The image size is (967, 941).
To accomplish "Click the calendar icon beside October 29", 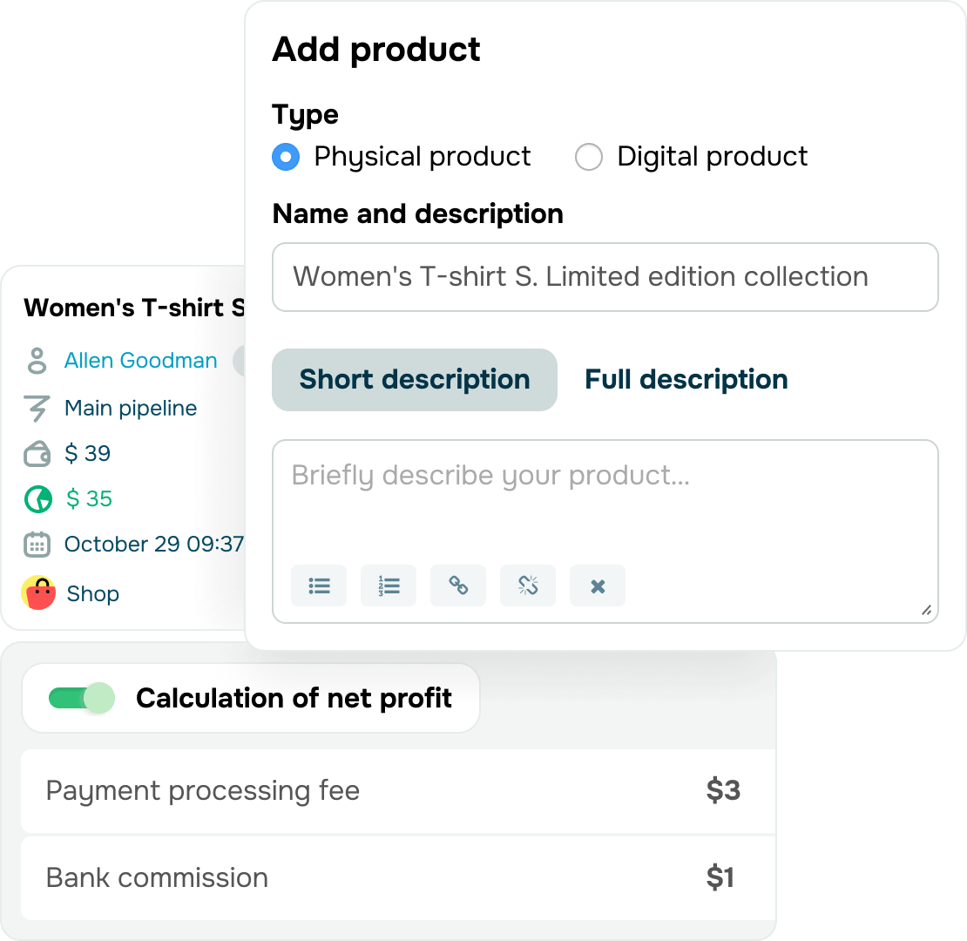I will click(x=37, y=545).
